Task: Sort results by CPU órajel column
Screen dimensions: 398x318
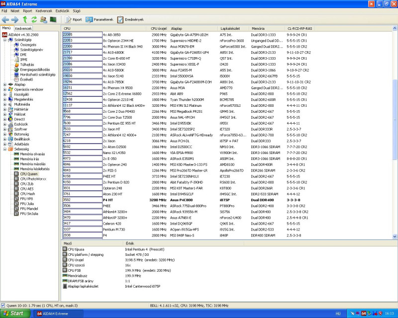Action: pyautogui.click(x=158, y=29)
